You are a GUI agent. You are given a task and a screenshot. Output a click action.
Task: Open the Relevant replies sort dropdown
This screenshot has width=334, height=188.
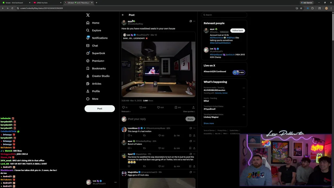tap(126, 111)
